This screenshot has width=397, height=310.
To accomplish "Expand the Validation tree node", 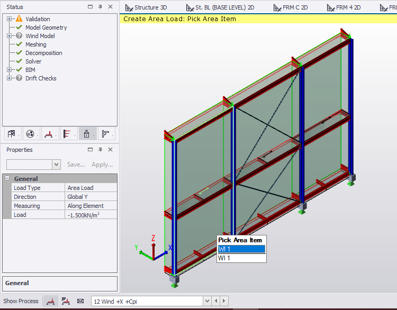I will 9,19.
